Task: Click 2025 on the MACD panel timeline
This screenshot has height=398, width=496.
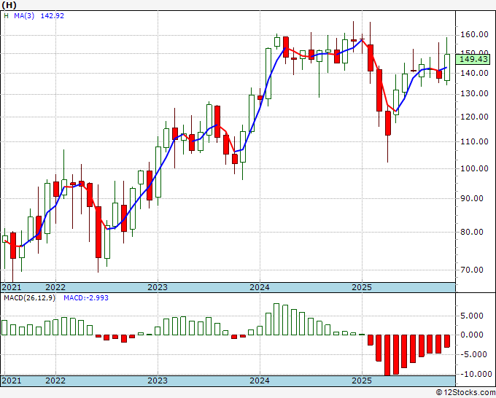Action: (362, 381)
